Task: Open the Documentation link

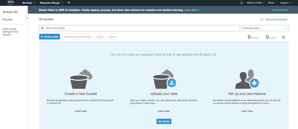Action: 280,10
